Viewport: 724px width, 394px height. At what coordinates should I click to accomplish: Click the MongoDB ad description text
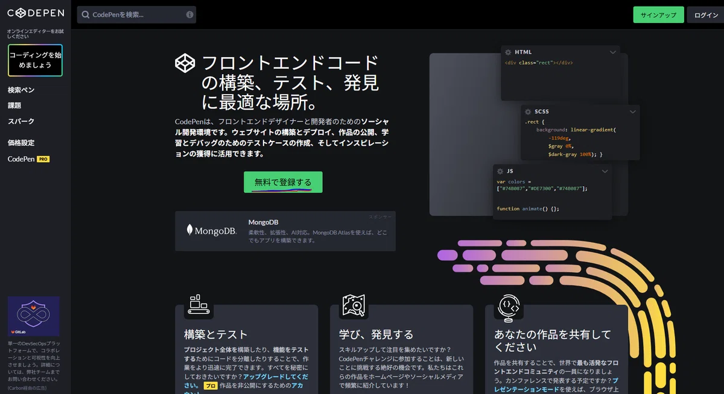317,236
